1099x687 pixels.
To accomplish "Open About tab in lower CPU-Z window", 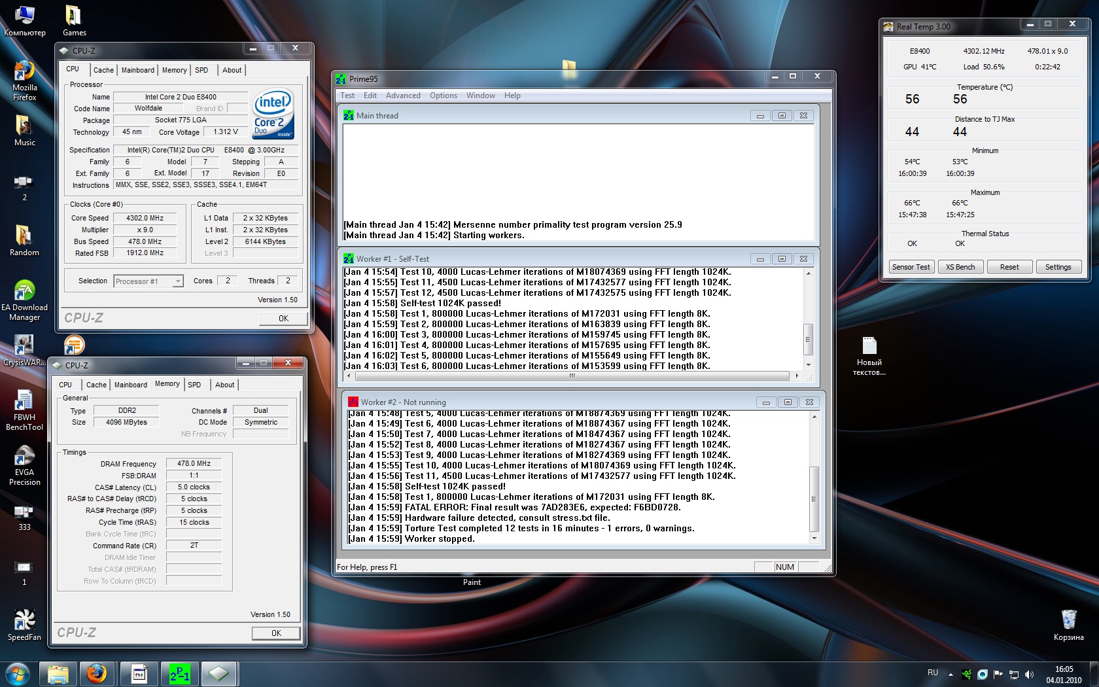I will click(x=224, y=385).
